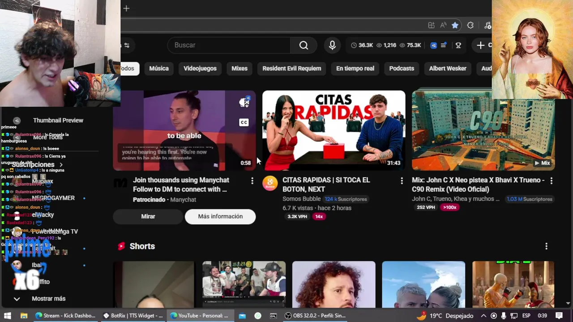
Task: Click the Somos Bubble channel name
Action: click(301, 199)
